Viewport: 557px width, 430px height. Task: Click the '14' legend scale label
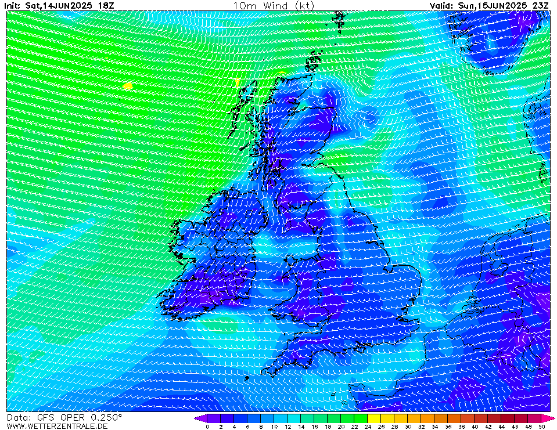(x=301, y=427)
